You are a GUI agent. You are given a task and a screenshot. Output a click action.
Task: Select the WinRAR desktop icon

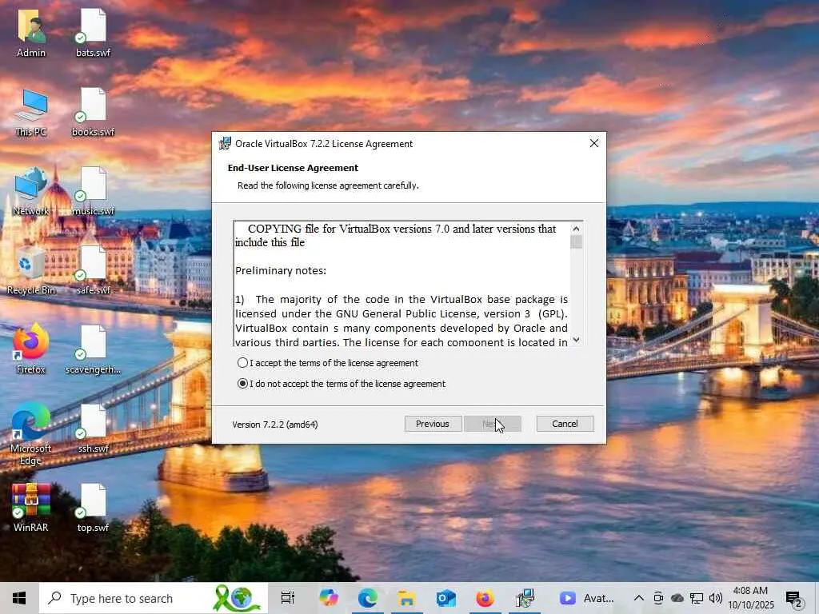coord(31,508)
